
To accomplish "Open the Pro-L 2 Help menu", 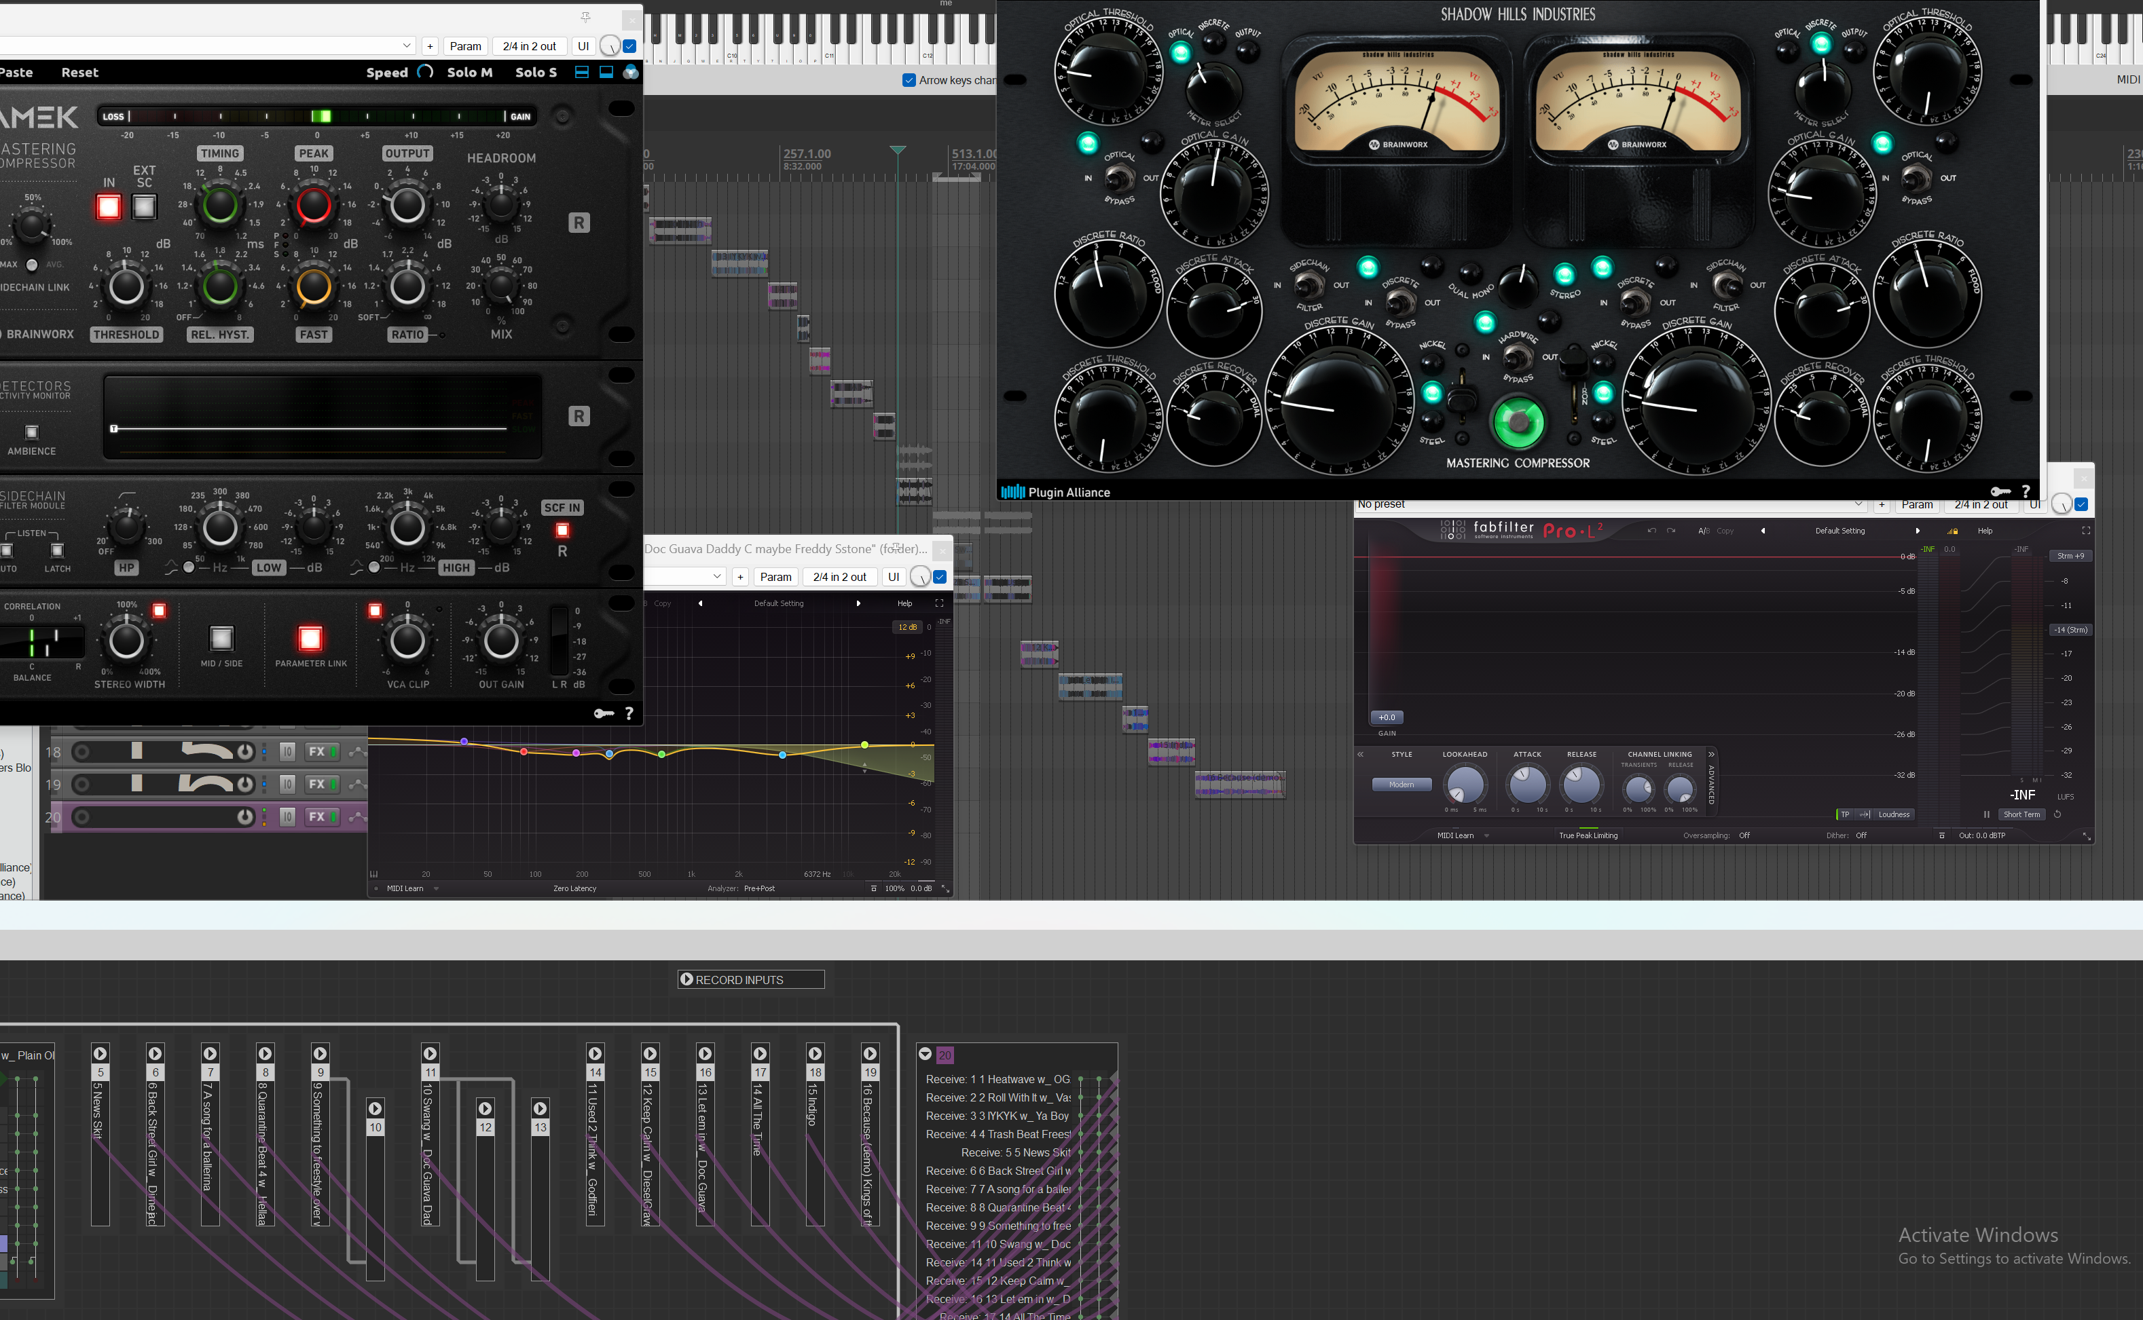I will tap(1985, 531).
